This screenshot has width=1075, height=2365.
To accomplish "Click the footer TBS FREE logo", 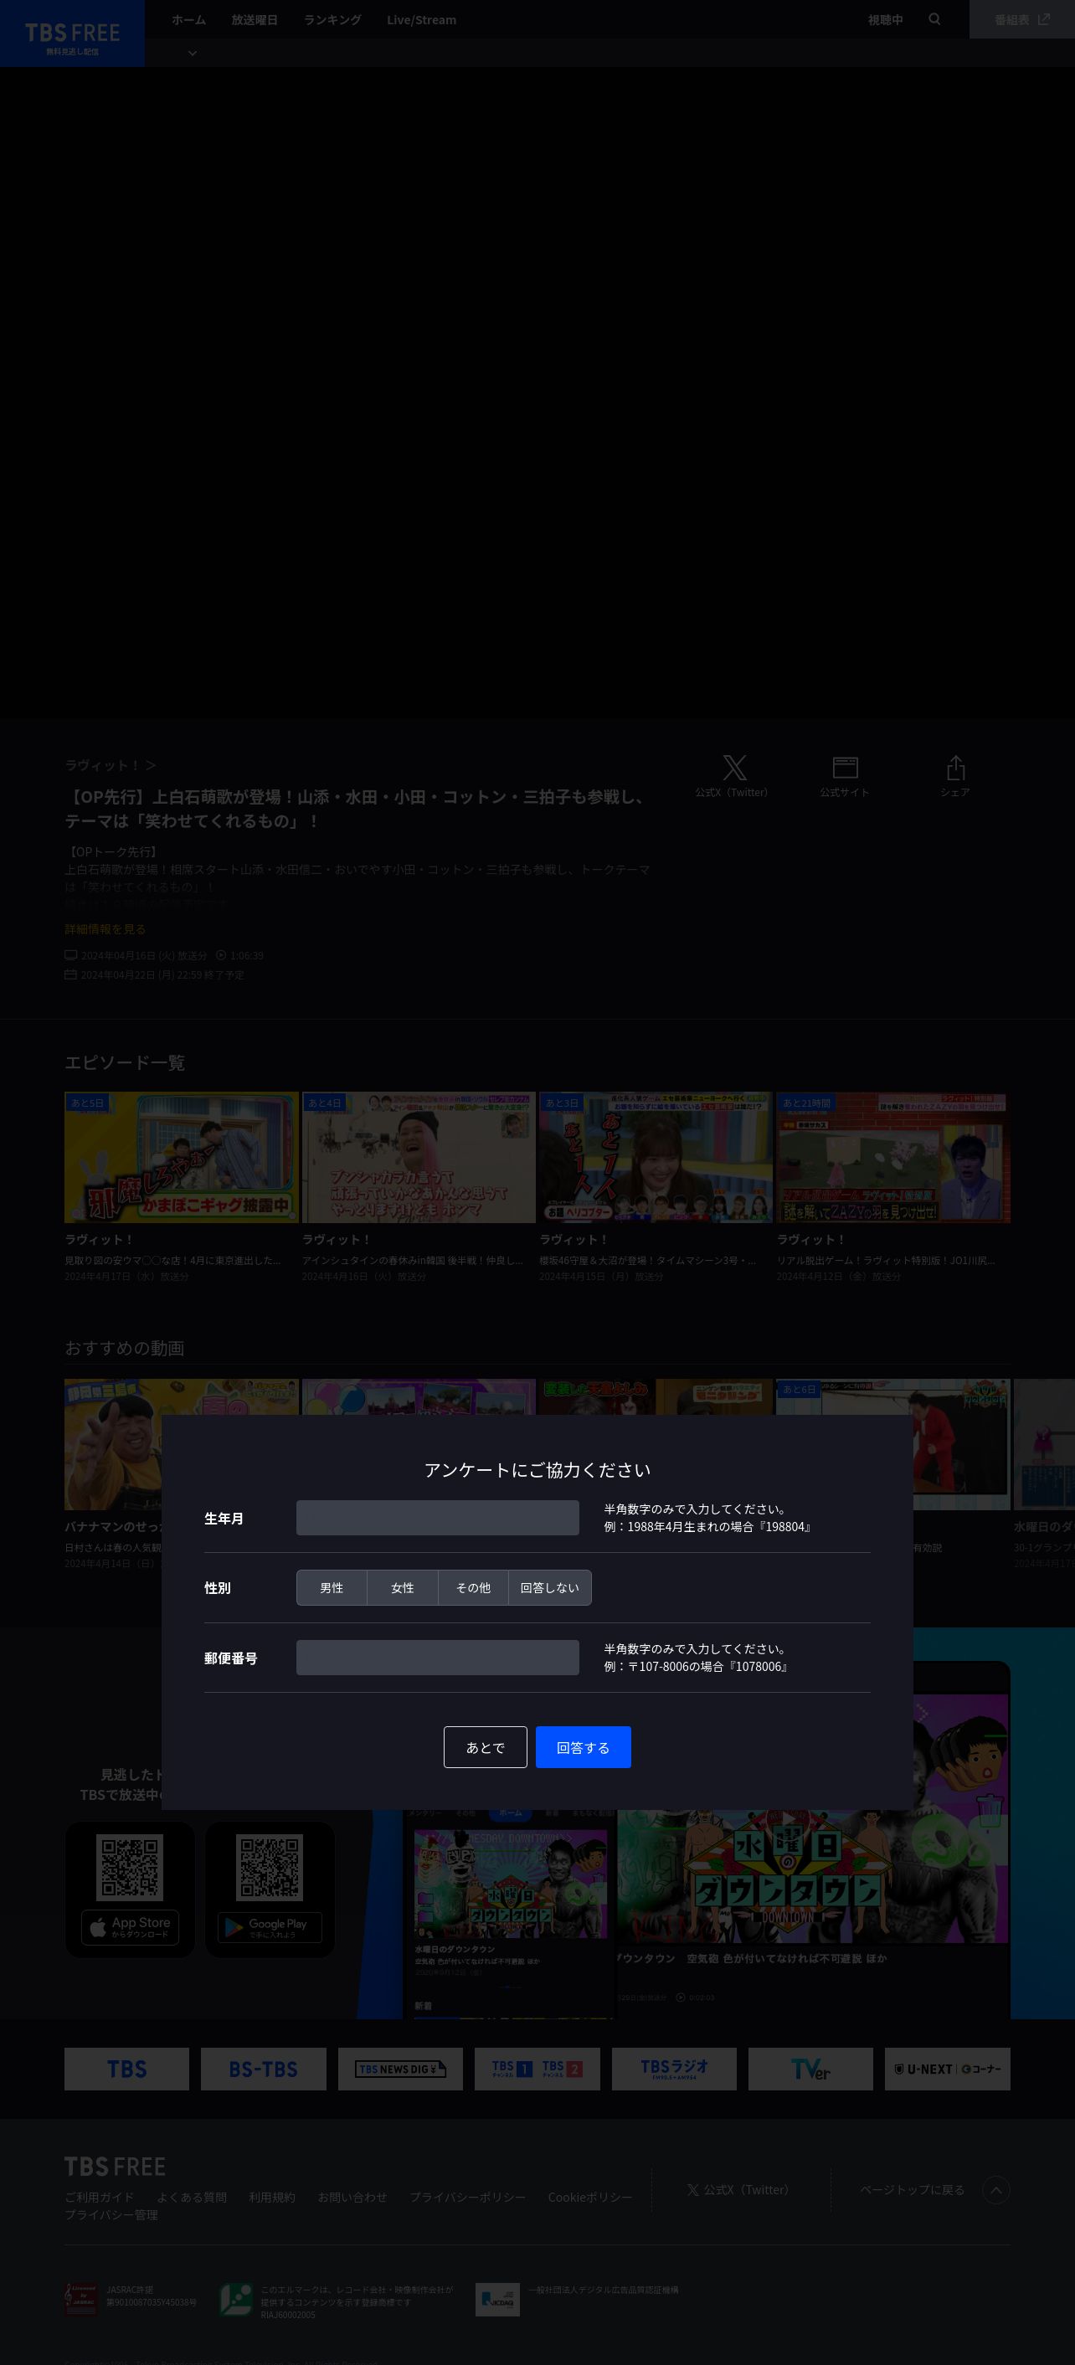I will click(115, 2167).
